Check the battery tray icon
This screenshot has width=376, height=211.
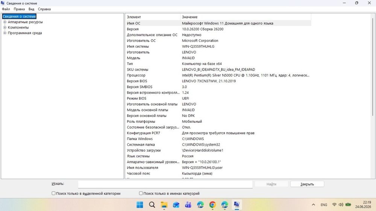click(348, 205)
